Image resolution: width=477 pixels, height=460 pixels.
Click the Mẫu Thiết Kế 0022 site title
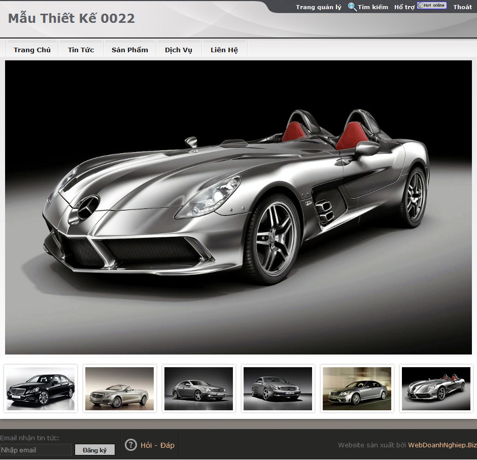click(71, 18)
